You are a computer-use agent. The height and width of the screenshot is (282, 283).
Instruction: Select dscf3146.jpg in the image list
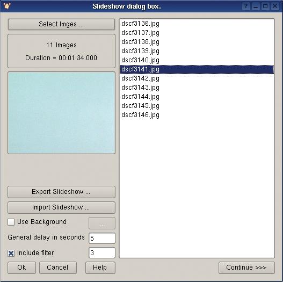[197, 115]
